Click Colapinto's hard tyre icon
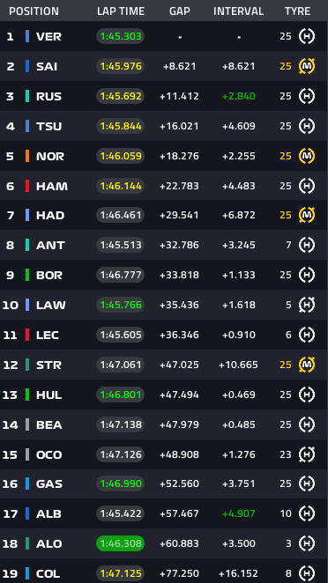This screenshot has height=583, width=328. click(x=307, y=573)
